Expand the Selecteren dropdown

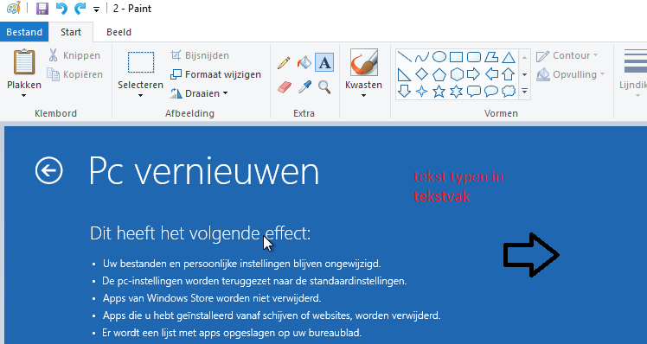point(140,95)
